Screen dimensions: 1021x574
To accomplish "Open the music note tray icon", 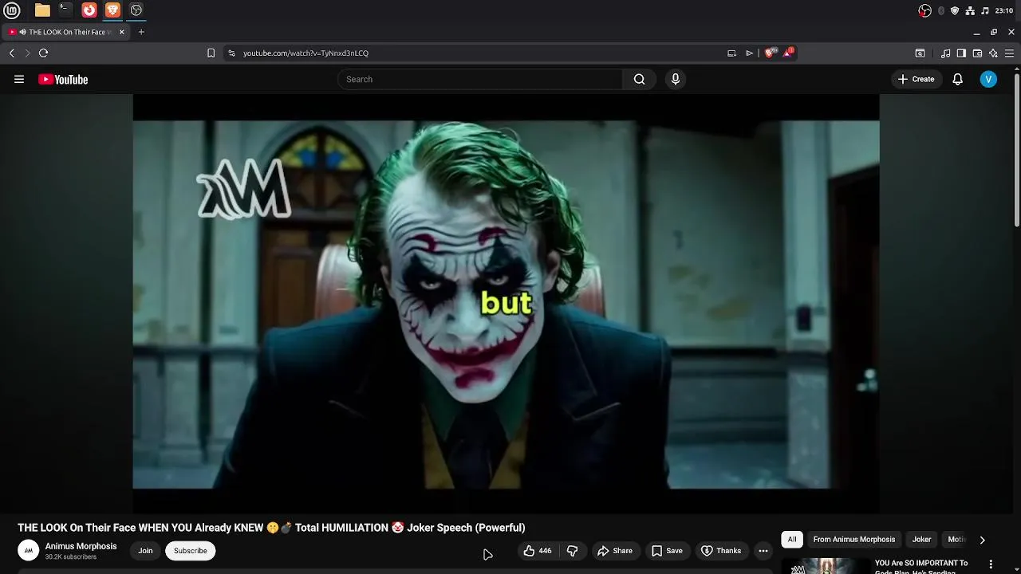I will point(985,10).
